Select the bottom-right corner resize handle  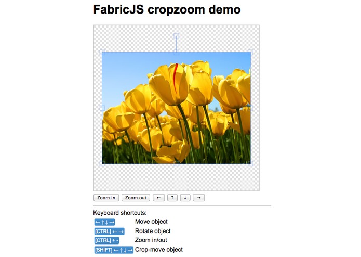[x=251, y=164]
